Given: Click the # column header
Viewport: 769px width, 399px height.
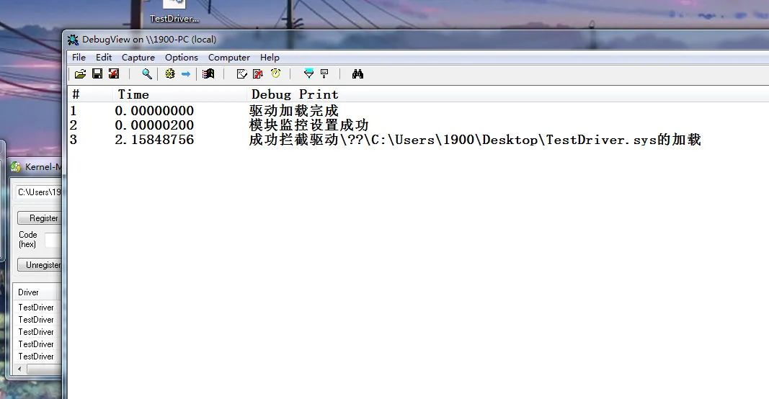Looking at the screenshot, I should [x=90, y=94].
